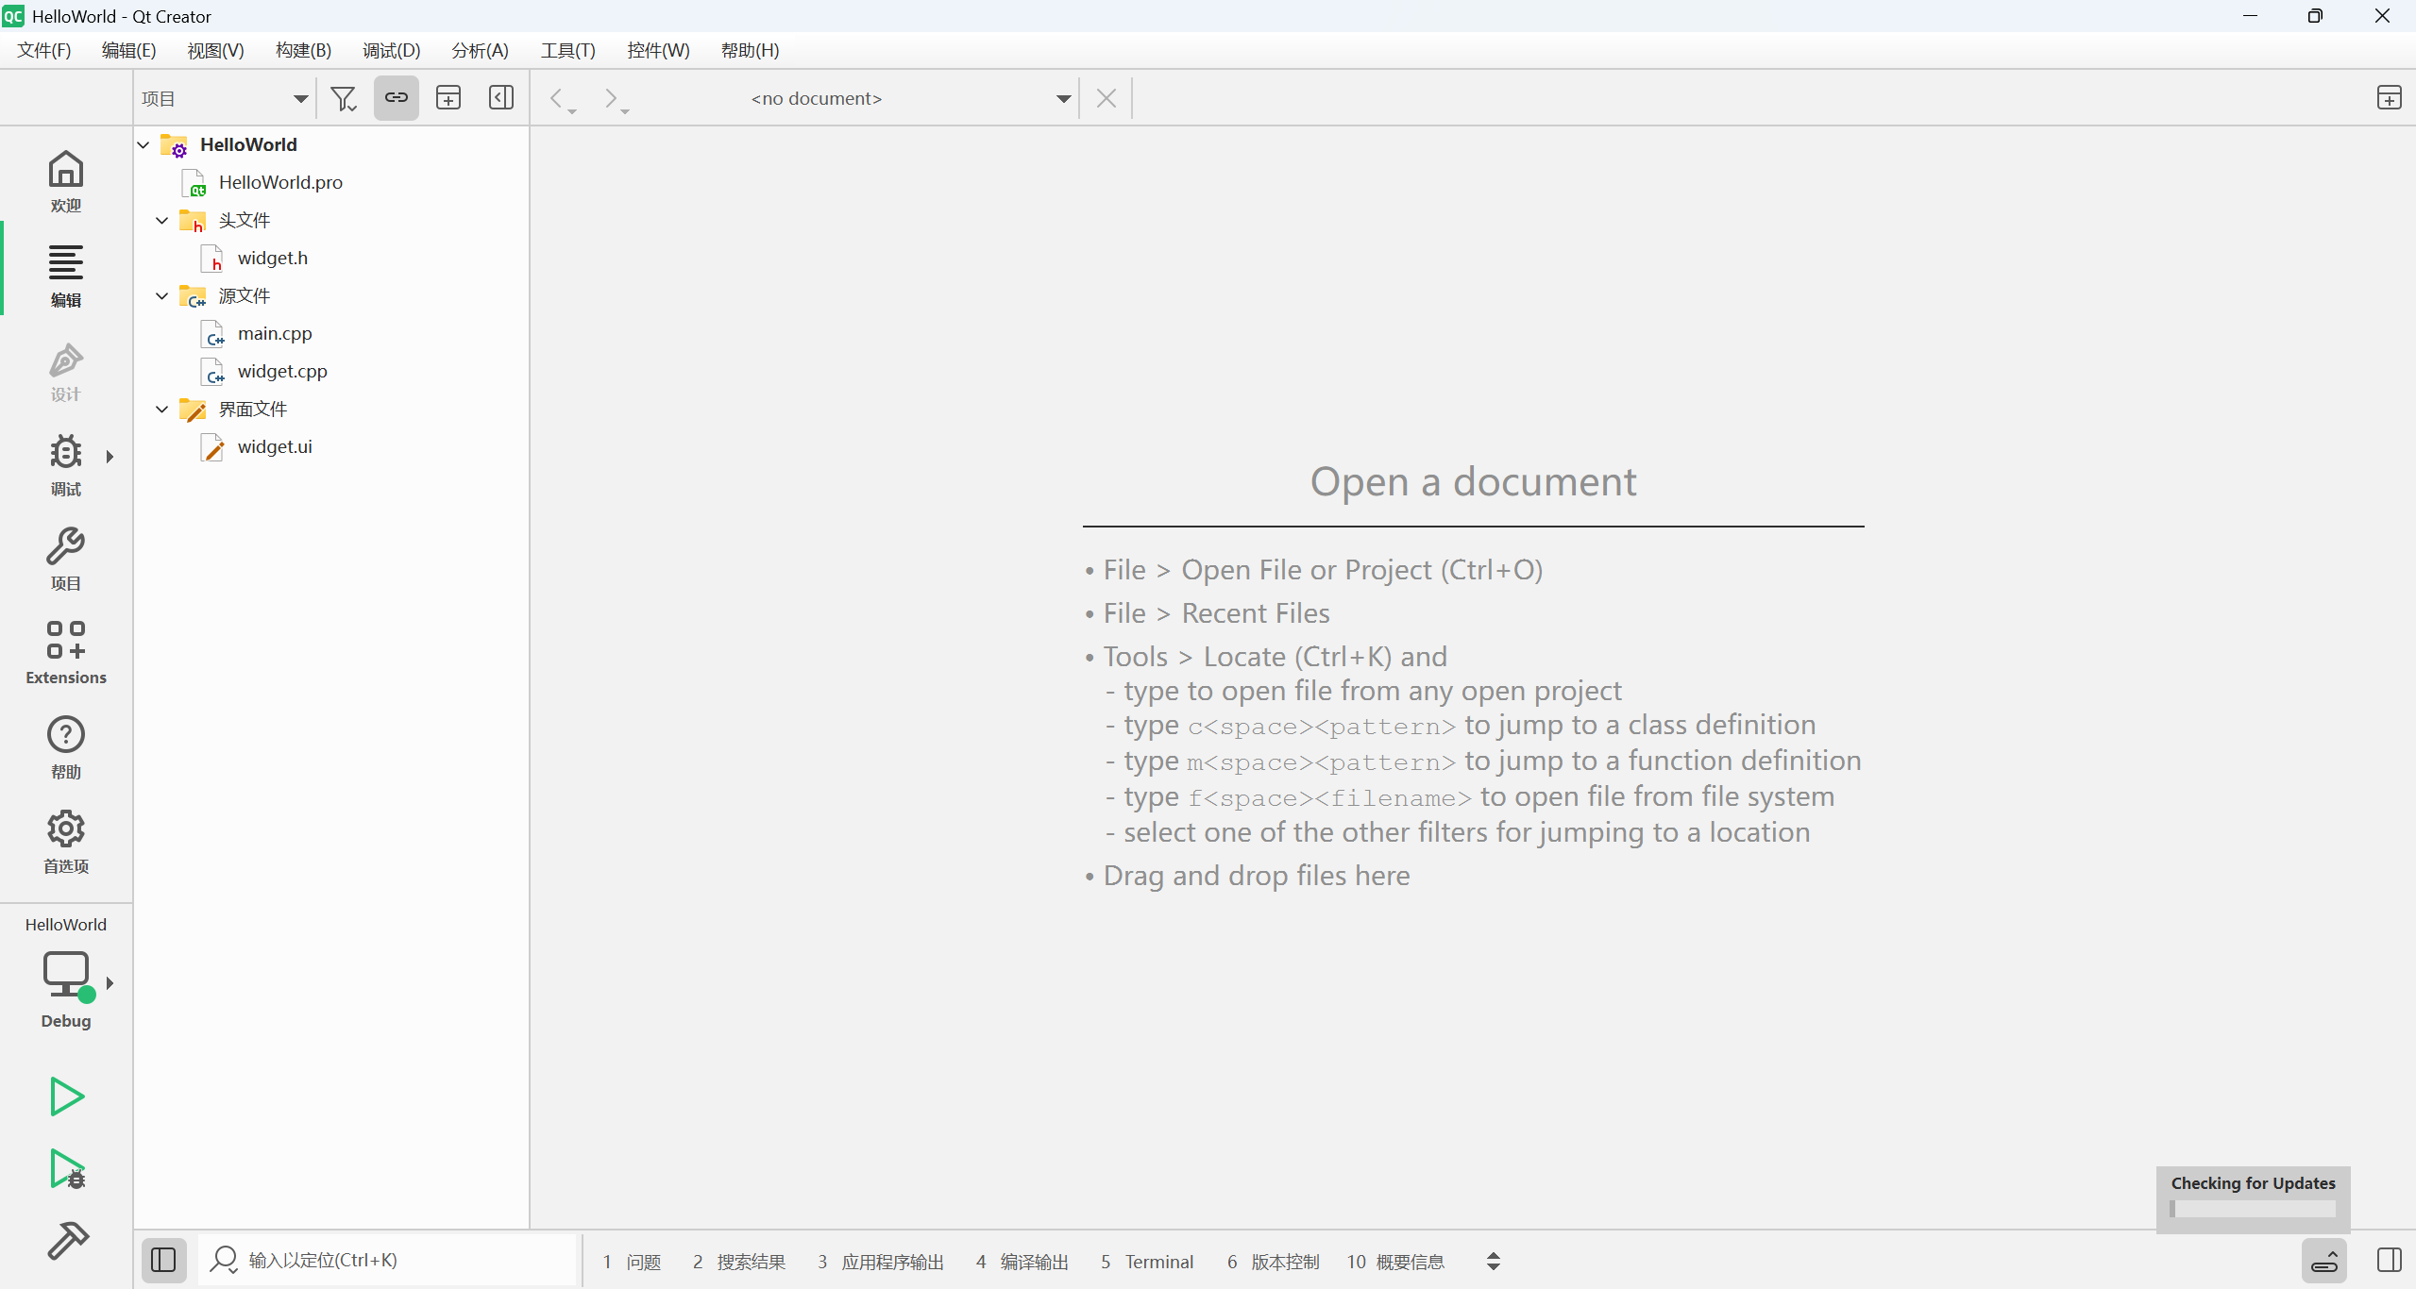Open the 文件(F) menu
This screenshot has height=1289, width=2416.
(44, 50)
